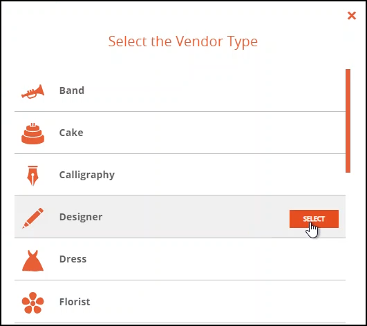Viewport: 367px width, 326px height.
Task: Click the orange vertical scrollbar thumb
Action: coord(348,121)
